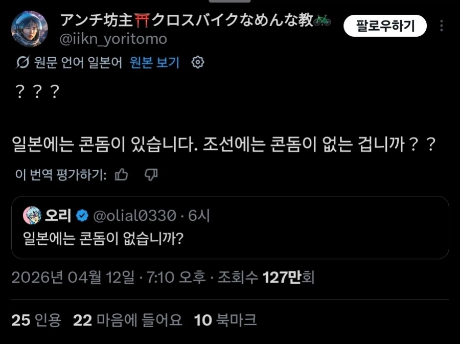460x344 pixels.
Task: Open 오리's profile avatar in quoted tweet
Action: 31,215
